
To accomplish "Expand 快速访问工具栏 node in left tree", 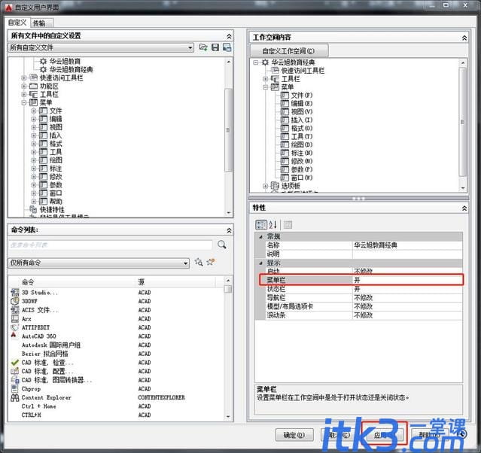I will point(23,78).
